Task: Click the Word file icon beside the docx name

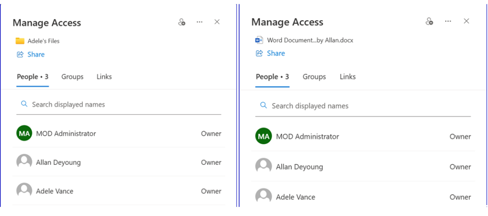Action: click(x=259, y=40)
